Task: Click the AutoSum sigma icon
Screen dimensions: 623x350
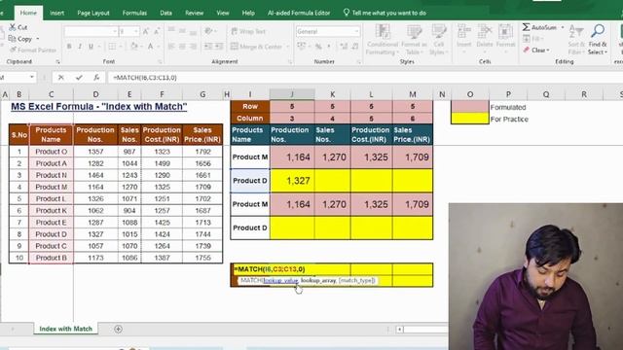Action: (x=526, y=27)
